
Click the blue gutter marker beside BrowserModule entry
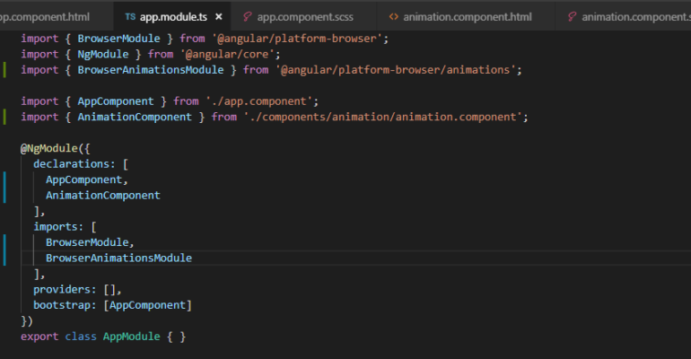pos(4,250)
